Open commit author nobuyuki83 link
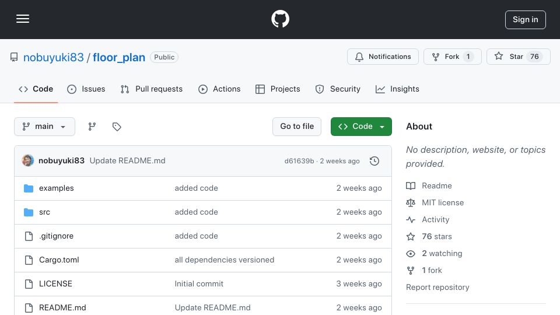 click(x=61, y=161)
